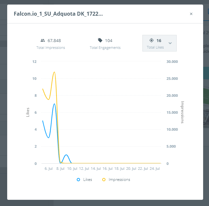Click the blue Likes legend circle
209x206 pixels.
(78, 180)
